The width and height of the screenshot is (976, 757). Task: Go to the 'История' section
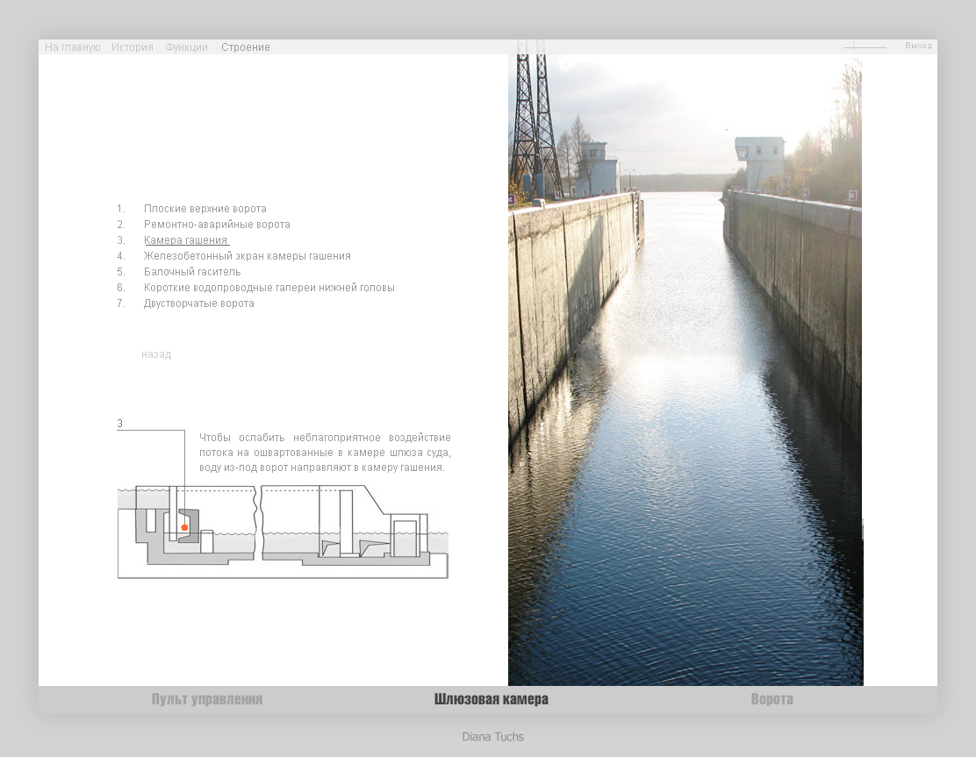pos(133,47)
